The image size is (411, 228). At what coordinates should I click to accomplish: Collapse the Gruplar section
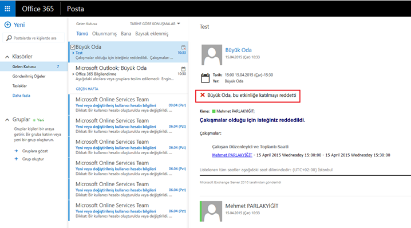point(7,120)
